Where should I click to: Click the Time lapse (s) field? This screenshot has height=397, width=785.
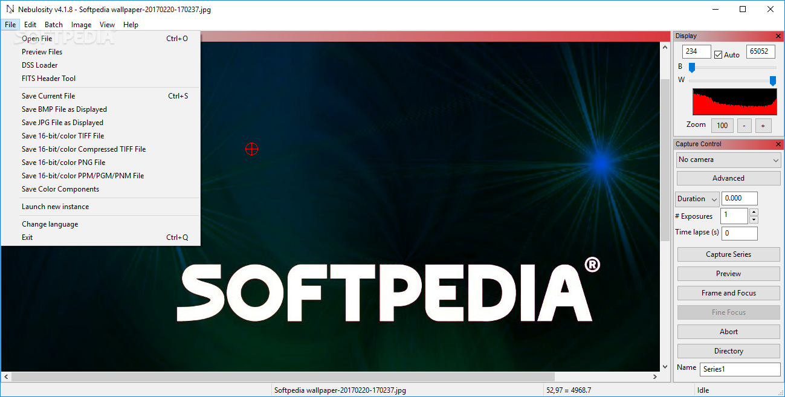coord(739,233)
